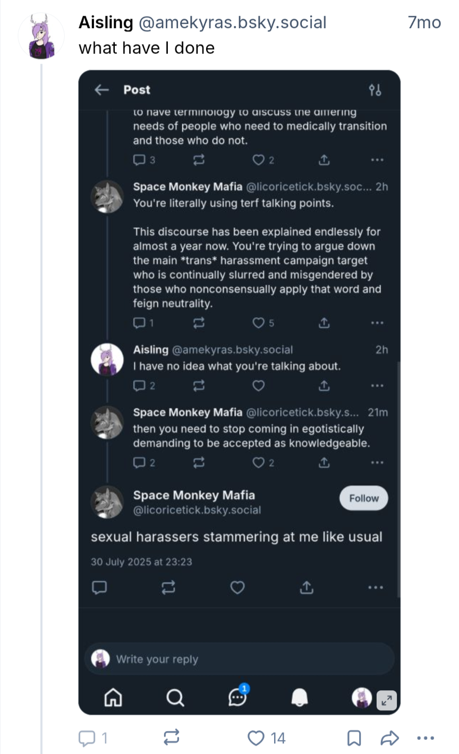Viewport: 459px width, 754px height.
Task: Open the Search tab in bottom navigation
Action: tap(175, 697)
